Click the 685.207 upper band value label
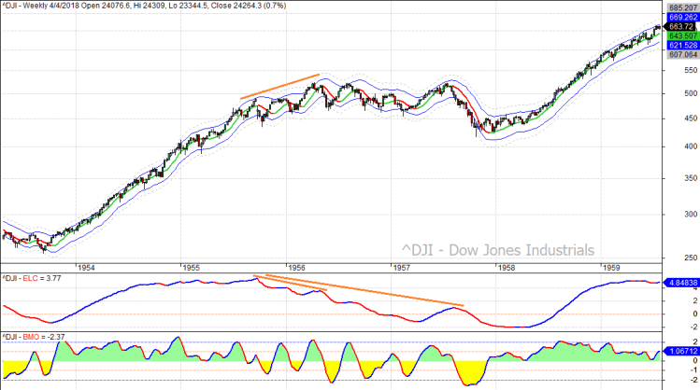Image resolution: width=700 pixels, height=390 pixels. click(x=679, y=7)
